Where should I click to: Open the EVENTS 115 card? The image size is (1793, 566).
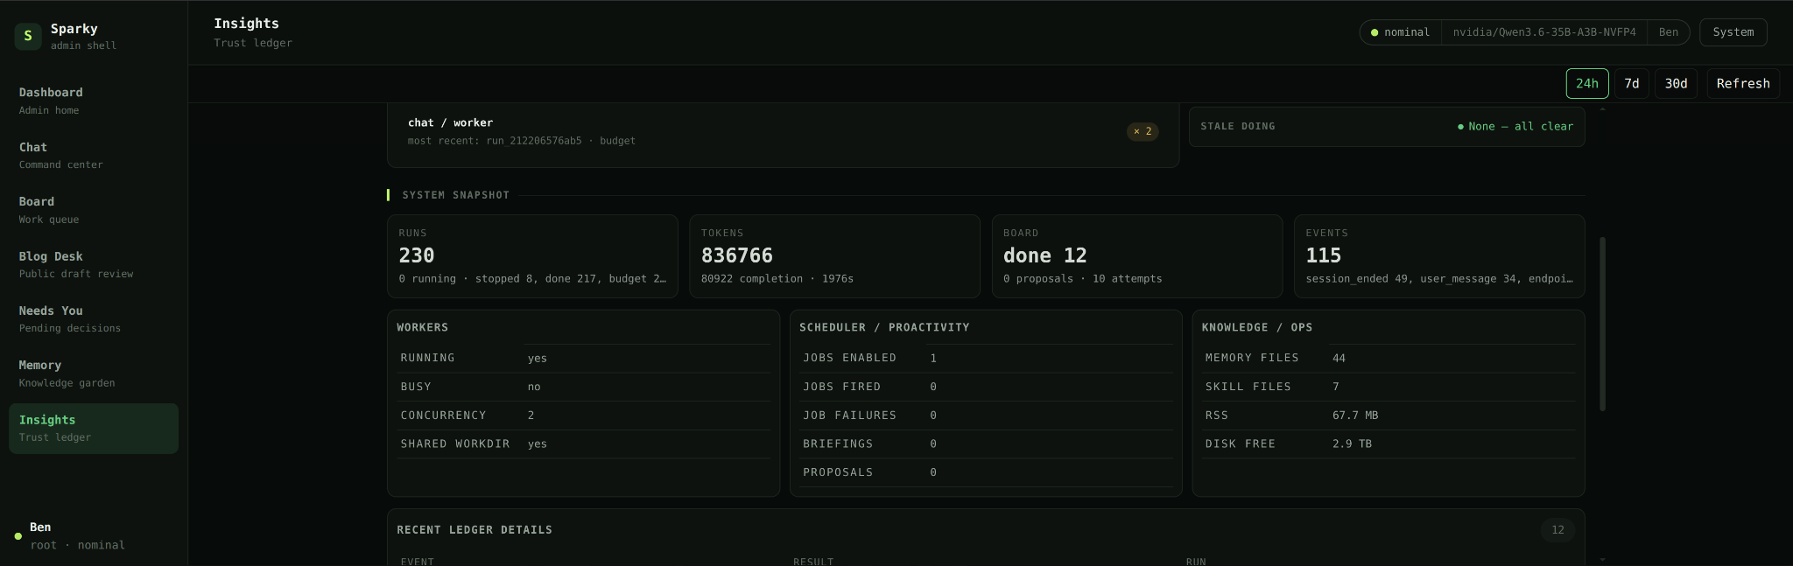[1439, 256]
